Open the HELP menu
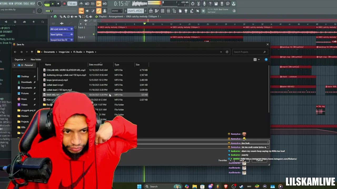This screenshot has height=189, width=337. pos(32,3)
